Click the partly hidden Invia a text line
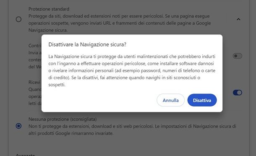Screen dimensions: 256x156 pos(35,53)
